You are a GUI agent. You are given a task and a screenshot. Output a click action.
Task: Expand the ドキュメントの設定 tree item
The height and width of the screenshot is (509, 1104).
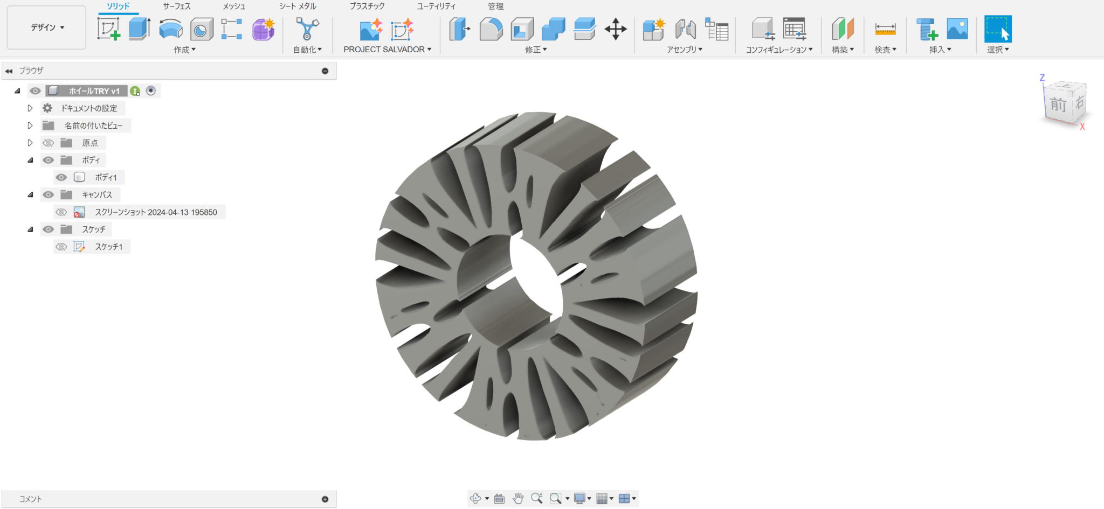point(30,108)
